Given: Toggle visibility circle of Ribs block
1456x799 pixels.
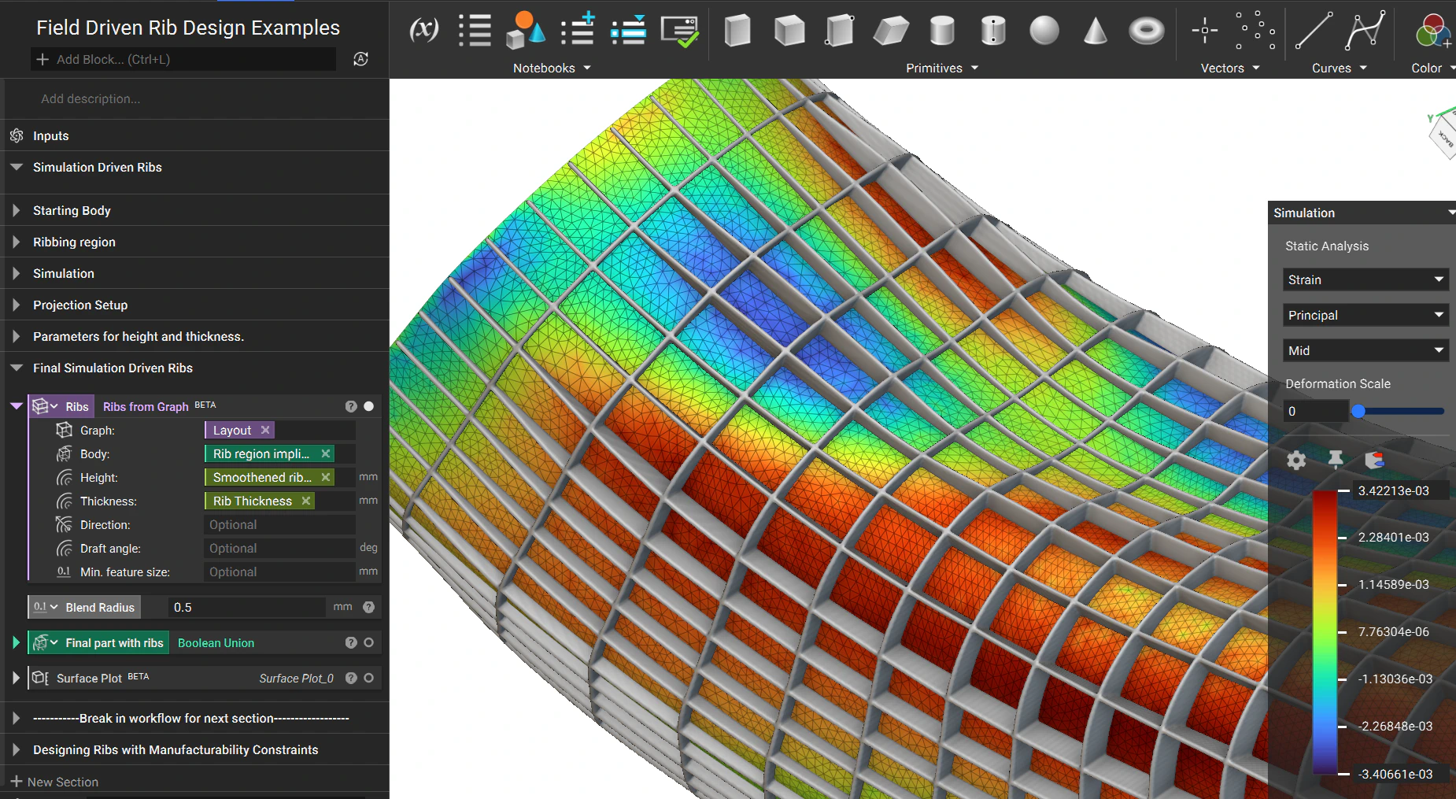Looking at the screenshot, I should [368, 406].
